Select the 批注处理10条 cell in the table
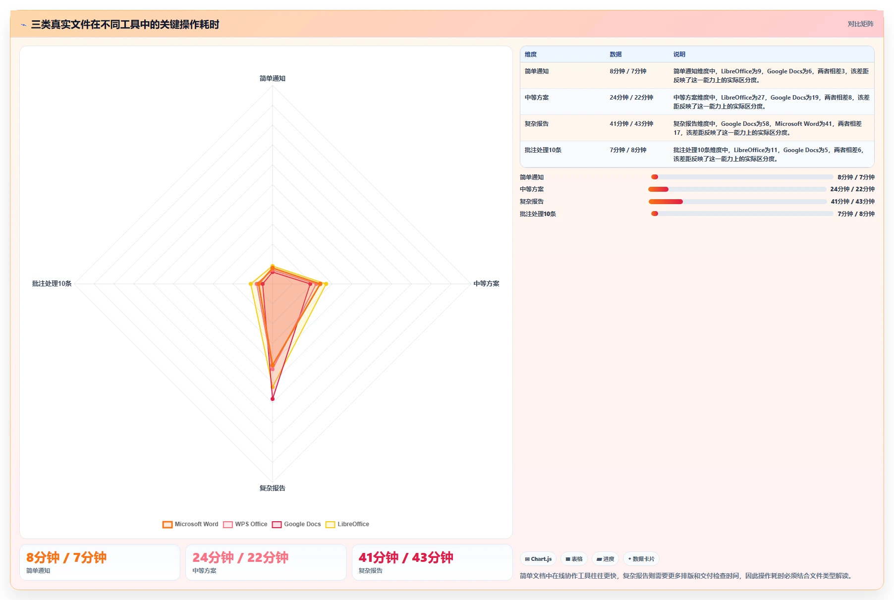 [x=562, y=154]
